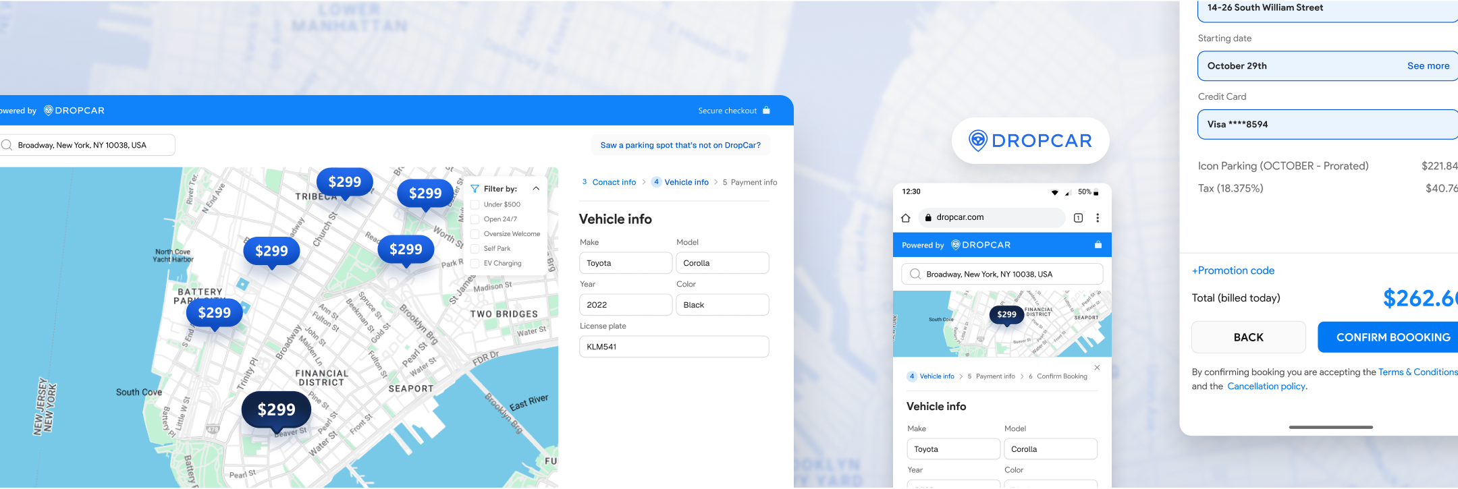The width and height of the screenshot is (1458, 489).
Task: Enable the EV Charging filter
Action: [x=475, y=264]
